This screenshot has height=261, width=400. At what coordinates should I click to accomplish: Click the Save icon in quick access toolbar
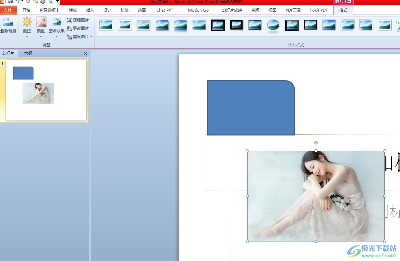(x=10, y=2)
